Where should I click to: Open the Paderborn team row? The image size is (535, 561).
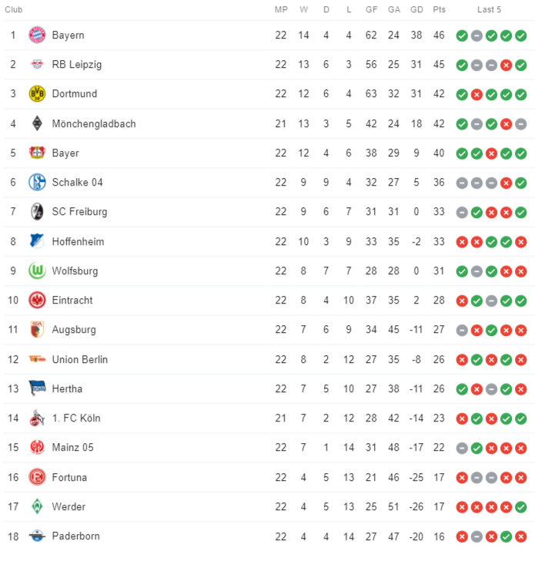click(x=269, y=536)
